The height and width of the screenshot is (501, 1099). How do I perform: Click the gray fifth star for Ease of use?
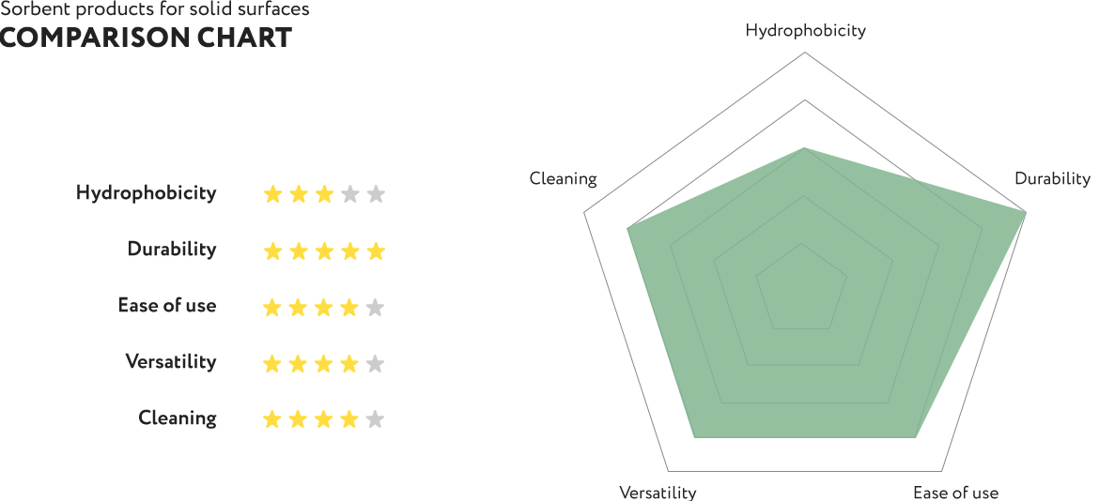pos(376,307)
